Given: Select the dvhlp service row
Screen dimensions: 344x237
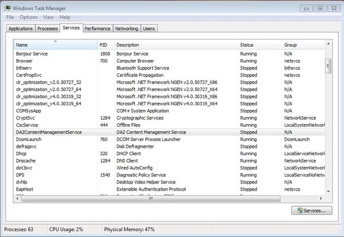Looking at the screenshot, I should [169, 182].
